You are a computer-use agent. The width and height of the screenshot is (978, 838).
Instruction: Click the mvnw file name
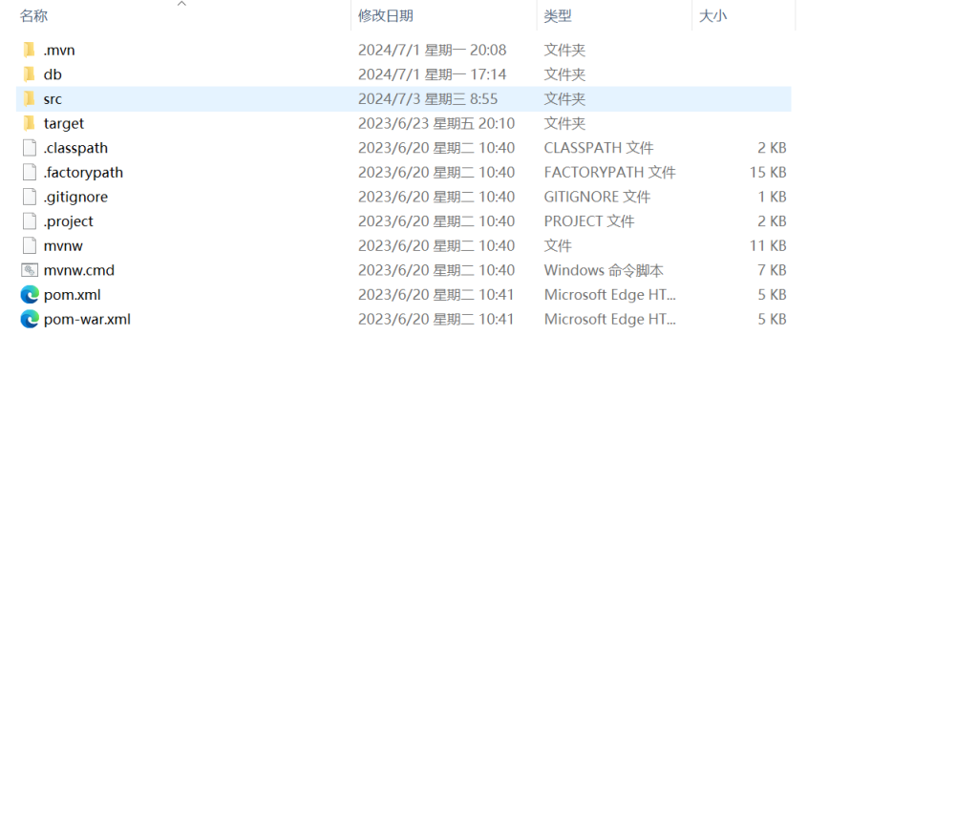pyautogui.click(x=63, y=246)
